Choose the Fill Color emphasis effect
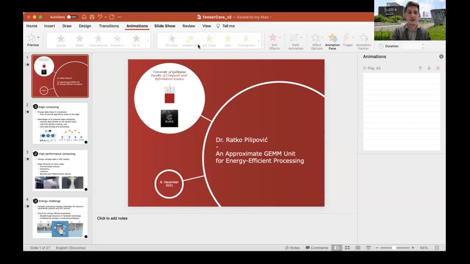The height and width of the screenshot is (264, 470). [172, 41]
